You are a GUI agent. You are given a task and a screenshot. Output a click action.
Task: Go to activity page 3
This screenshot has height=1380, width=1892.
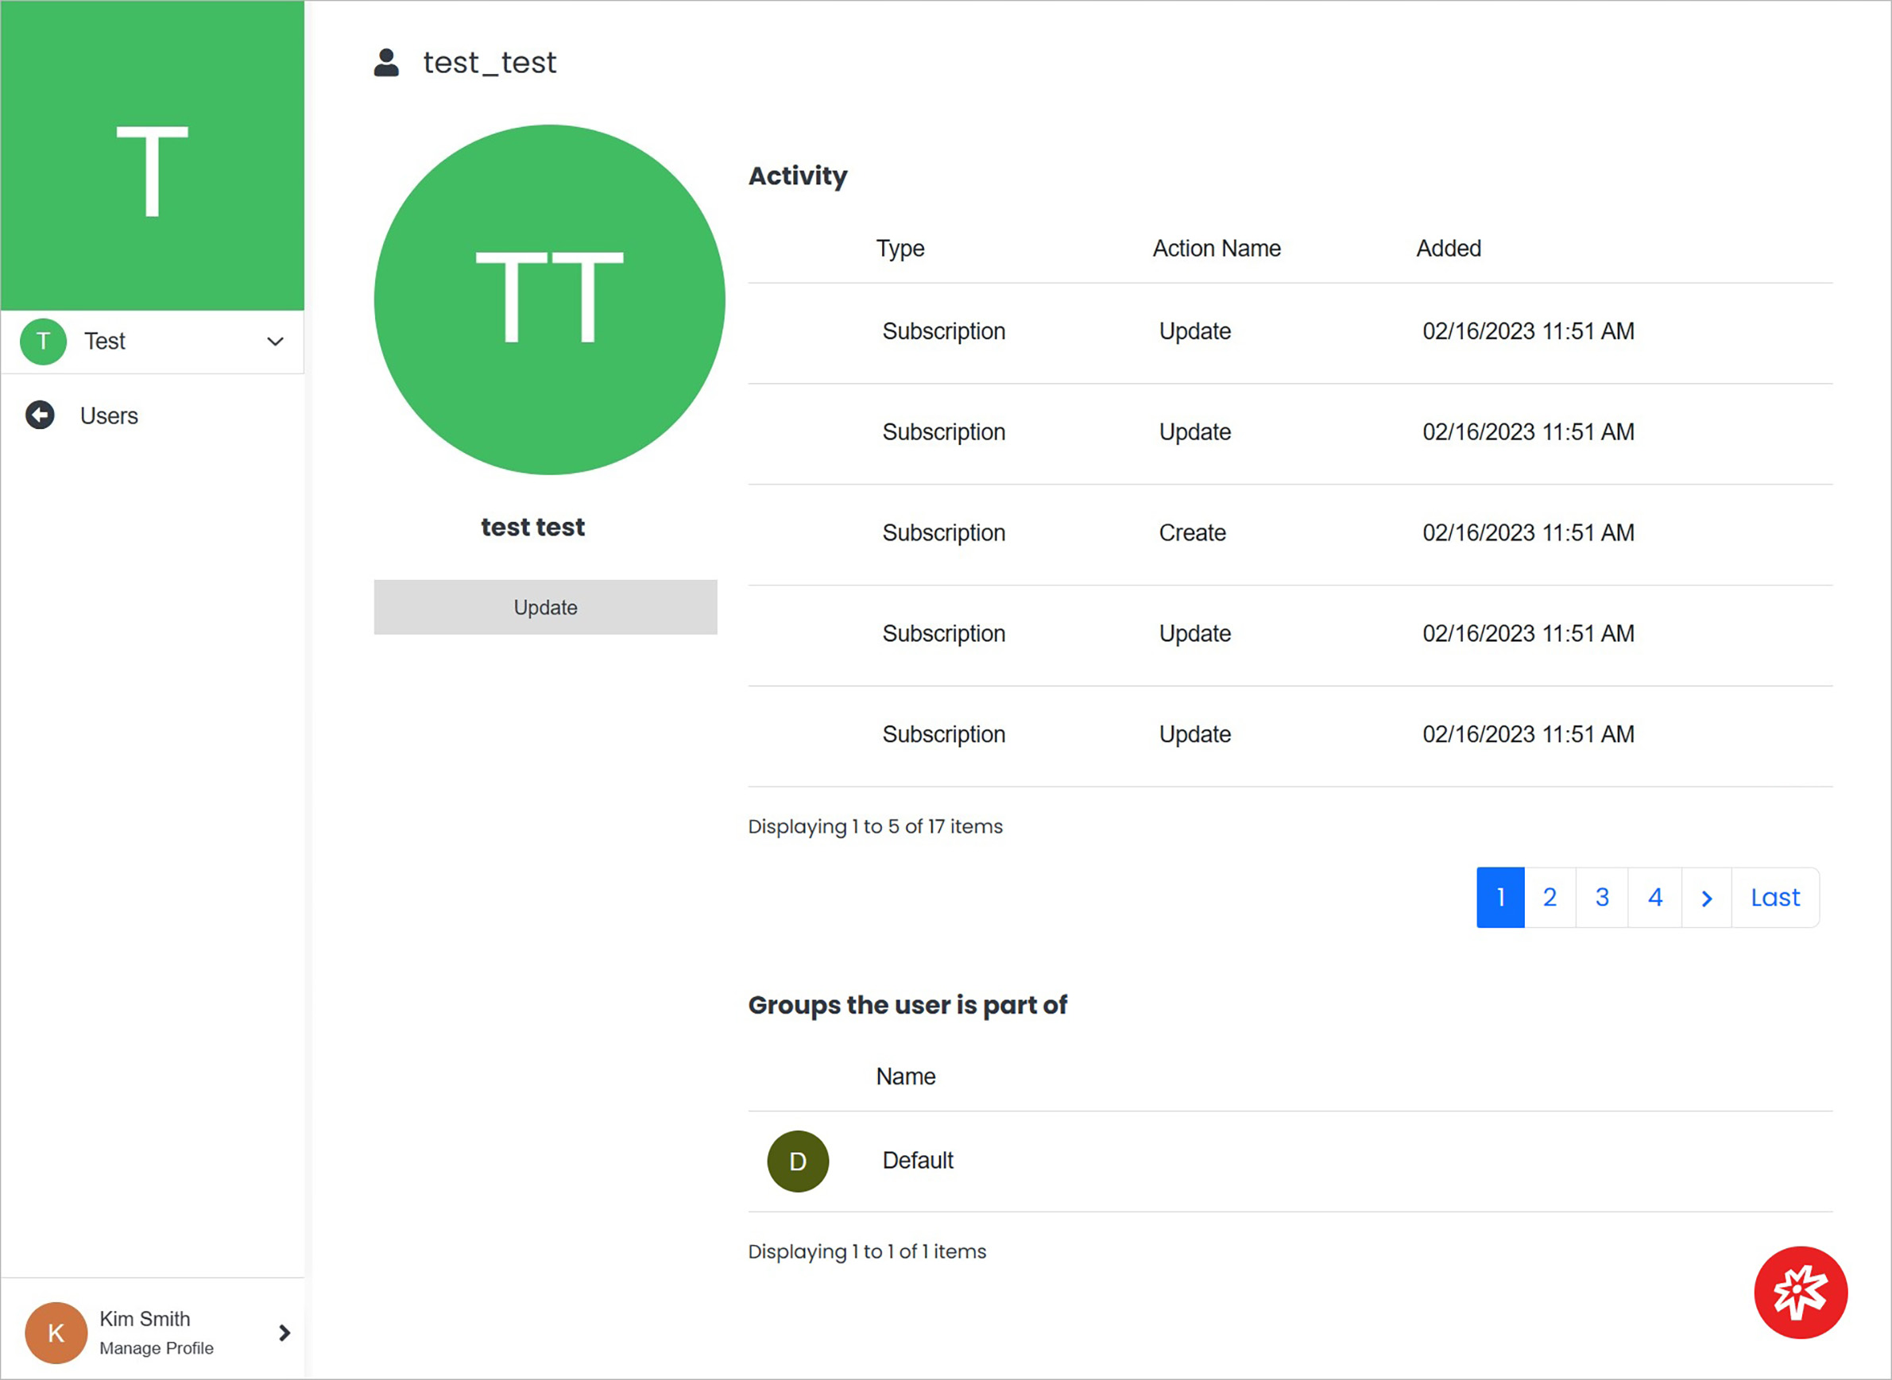pyautogui.click(x=1601, y=898)
